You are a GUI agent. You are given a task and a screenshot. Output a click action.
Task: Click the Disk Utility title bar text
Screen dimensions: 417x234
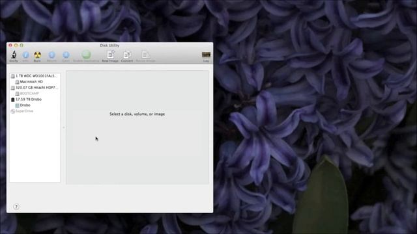tap(109, 45)
